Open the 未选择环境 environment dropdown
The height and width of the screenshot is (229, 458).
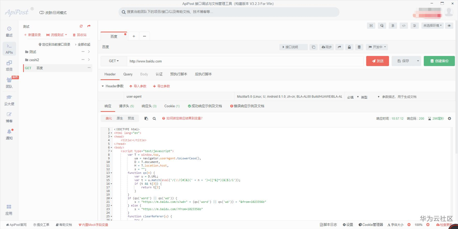coord(432,26)
